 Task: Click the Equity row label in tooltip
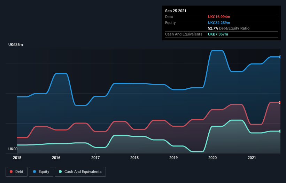coord(170,23)
